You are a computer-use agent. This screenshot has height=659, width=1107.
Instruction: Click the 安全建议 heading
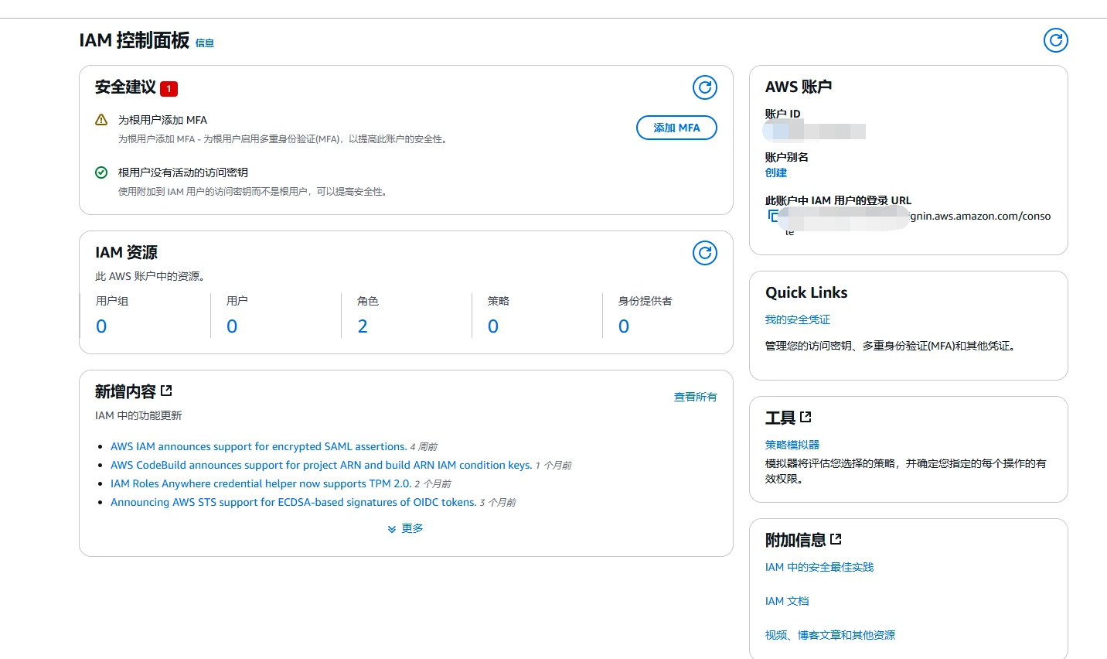125,87
